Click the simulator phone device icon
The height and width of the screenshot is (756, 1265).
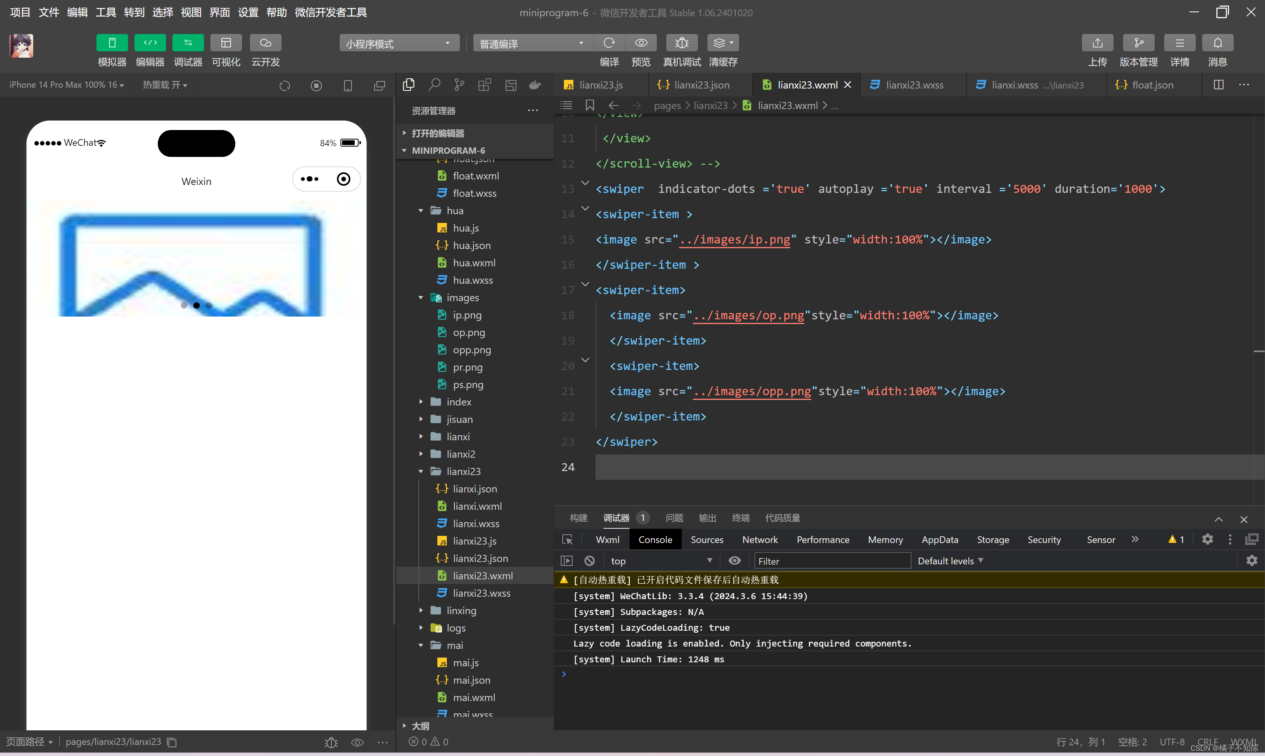[x=348, y=86]
